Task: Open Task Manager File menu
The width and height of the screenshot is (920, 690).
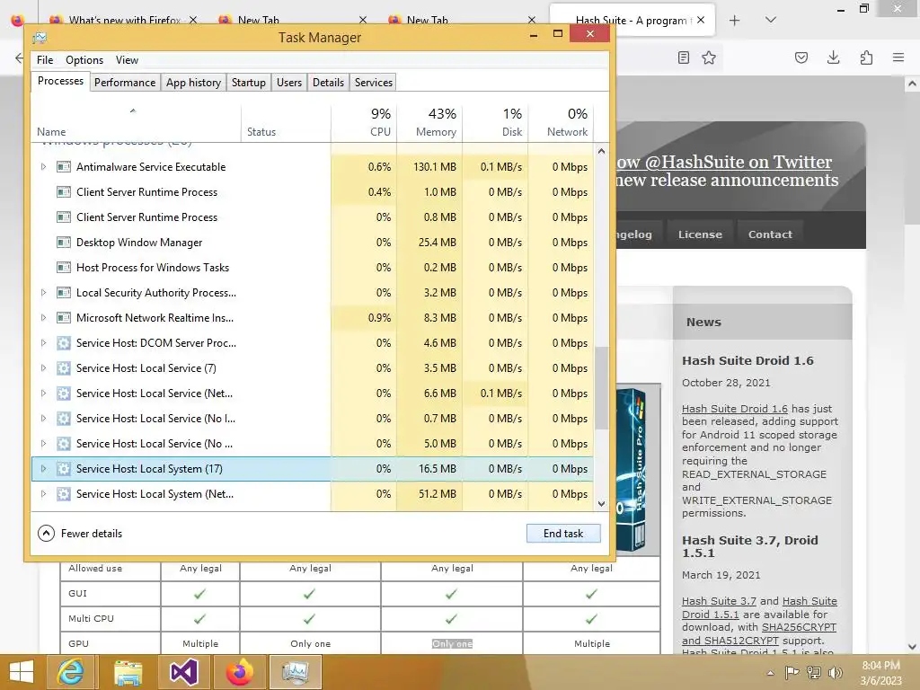Action: pos(45,60)
